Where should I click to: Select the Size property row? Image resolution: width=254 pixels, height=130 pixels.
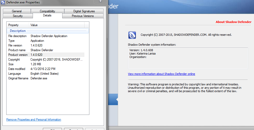tap(46, 64)
